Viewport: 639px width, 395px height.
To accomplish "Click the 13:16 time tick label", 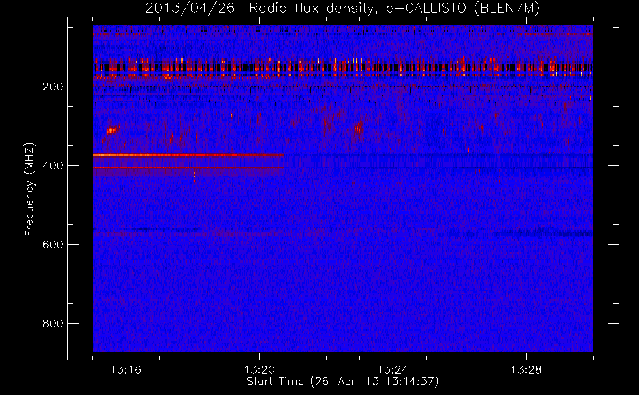I will coord(126,370).
